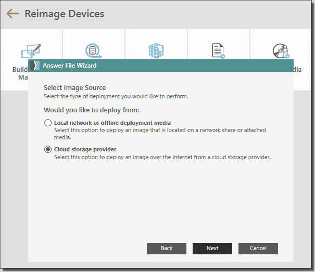Click 'Select the type of deployment' description
Viewport: 315px width, 272px height.
coord(116,96)
